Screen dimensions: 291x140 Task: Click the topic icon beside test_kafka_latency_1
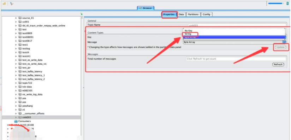tap(20, 75)
